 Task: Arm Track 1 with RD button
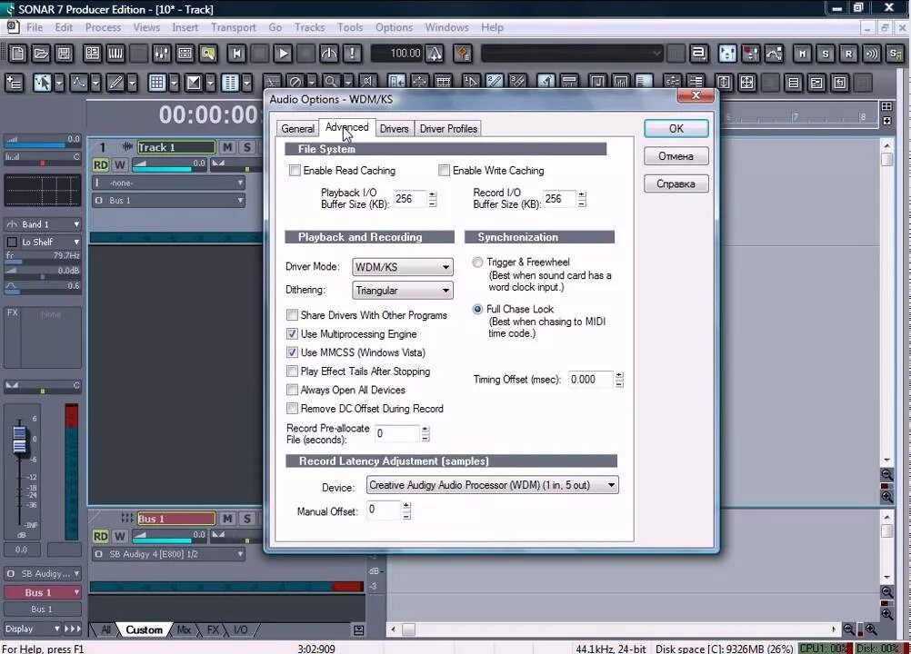pyautogui.click(x=101, y=164)
